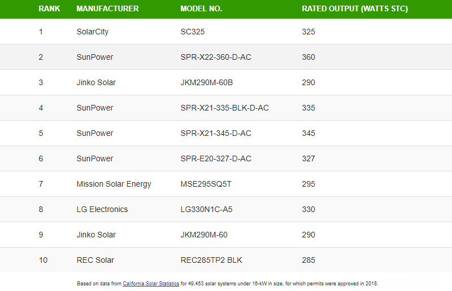Click rank number 8
The width and height of the screenshot is (452, 291).
pos(41,209)
